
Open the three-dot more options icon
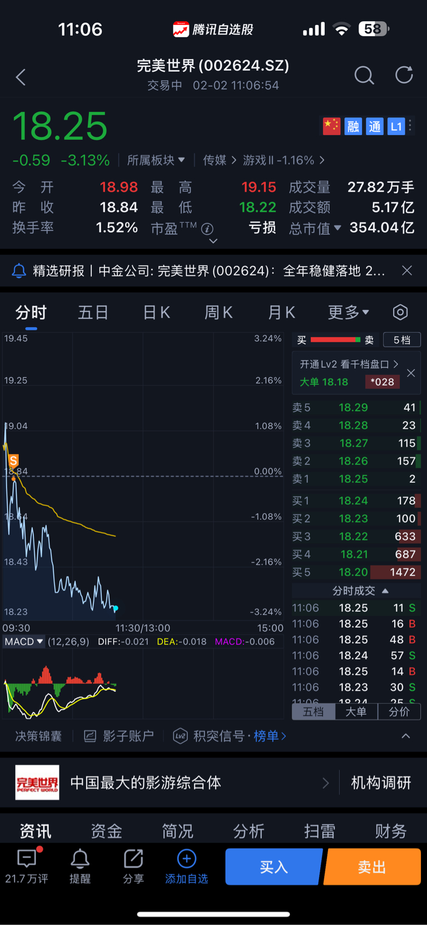coord(410,126)
